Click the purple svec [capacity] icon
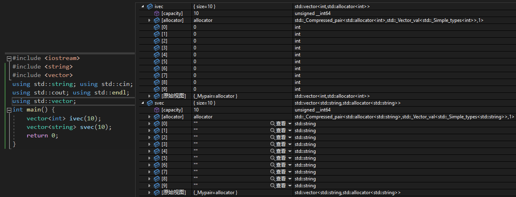The image size is (516, 197). (157, 110)
